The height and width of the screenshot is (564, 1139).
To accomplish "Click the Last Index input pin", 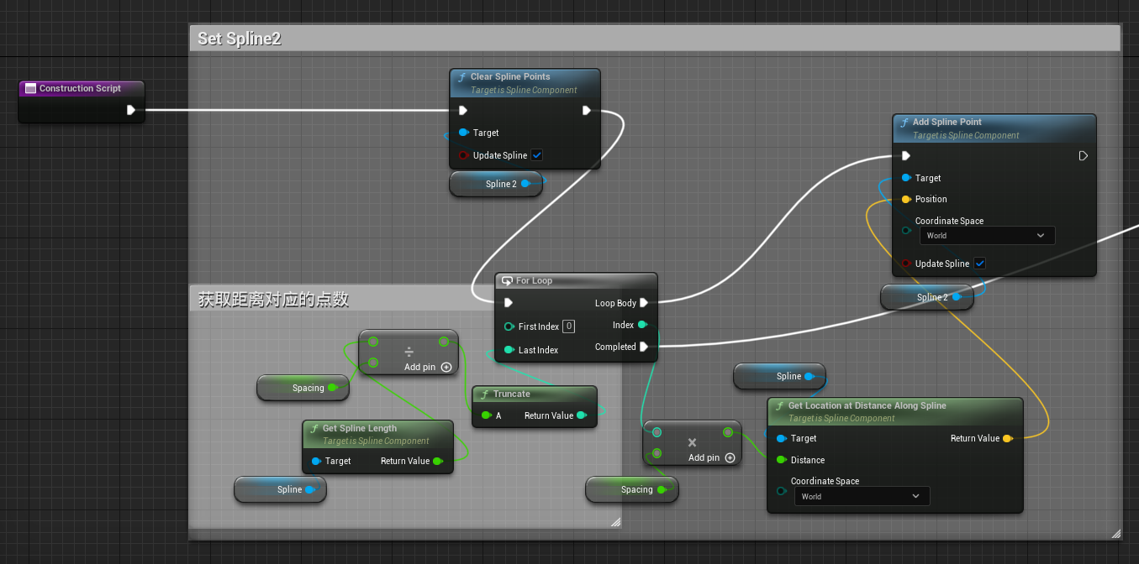I will point(509,350).
